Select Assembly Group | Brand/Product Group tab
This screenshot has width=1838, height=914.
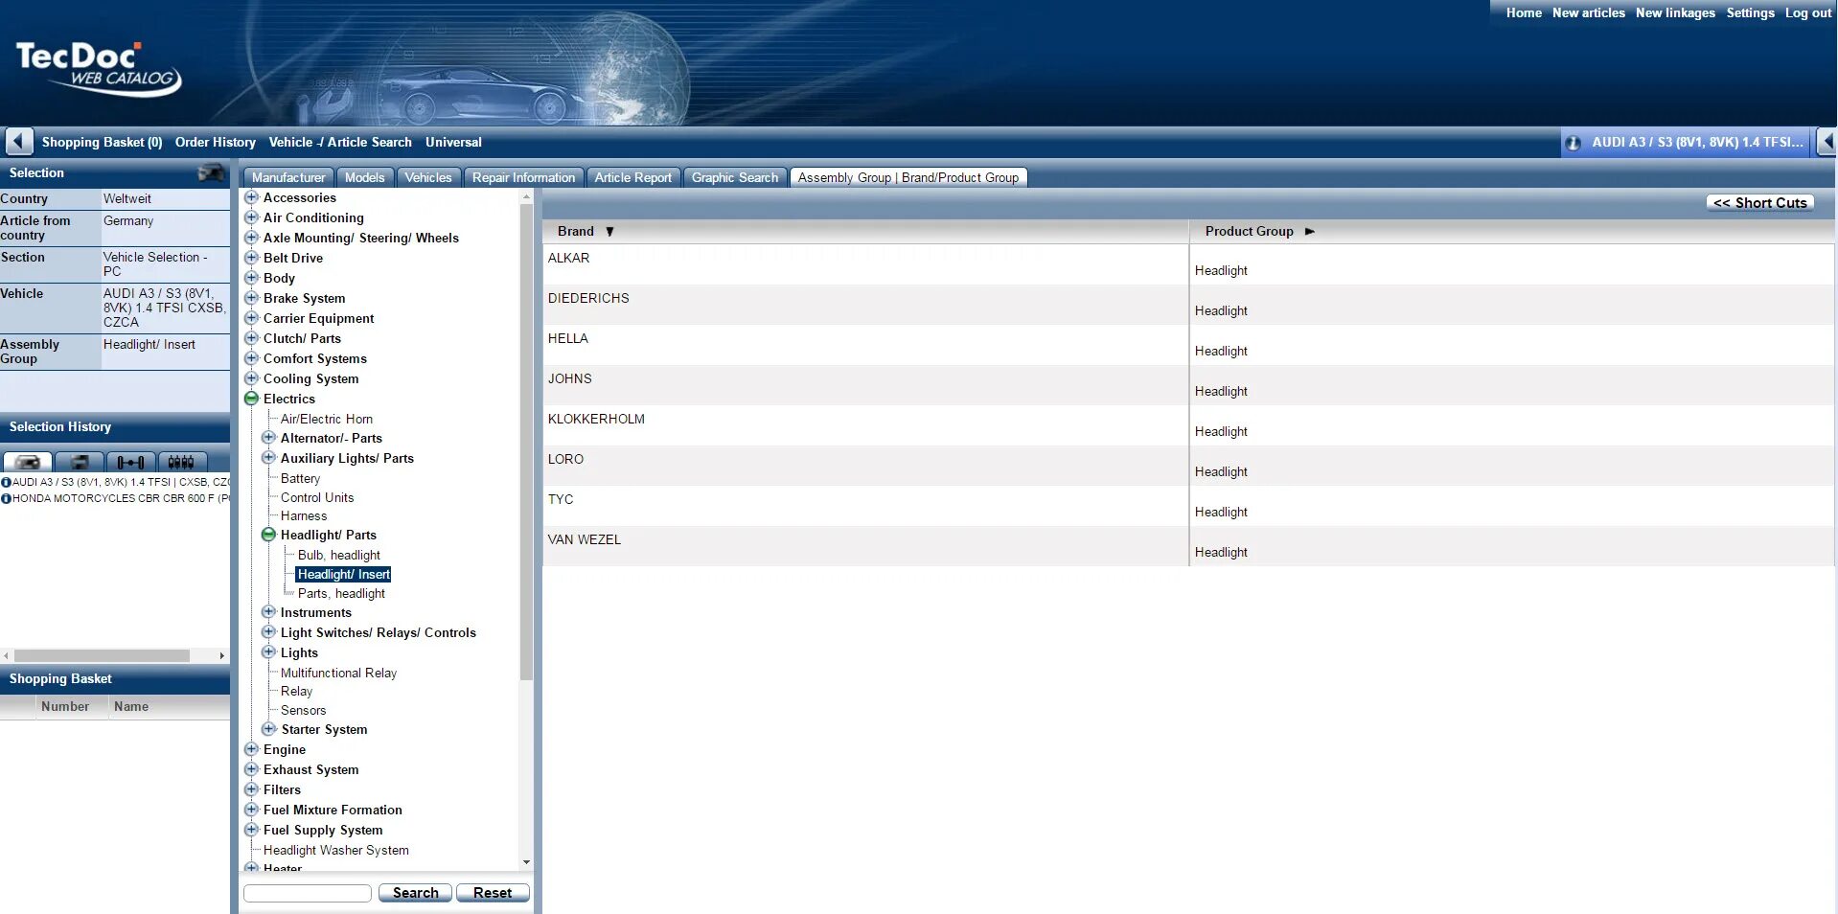point(908,177)
